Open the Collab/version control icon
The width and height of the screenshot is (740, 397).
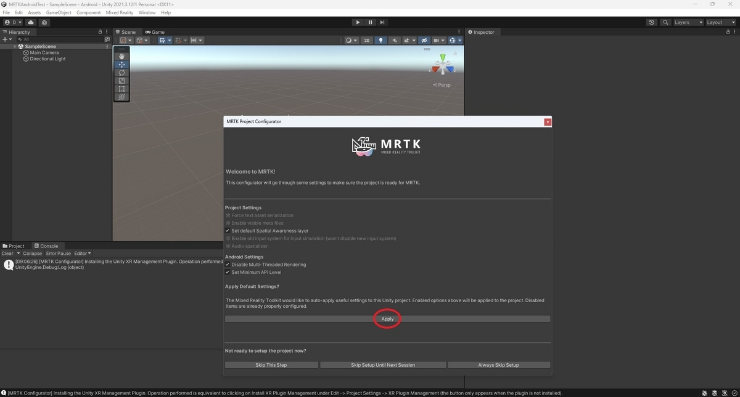tap(44, 22)
